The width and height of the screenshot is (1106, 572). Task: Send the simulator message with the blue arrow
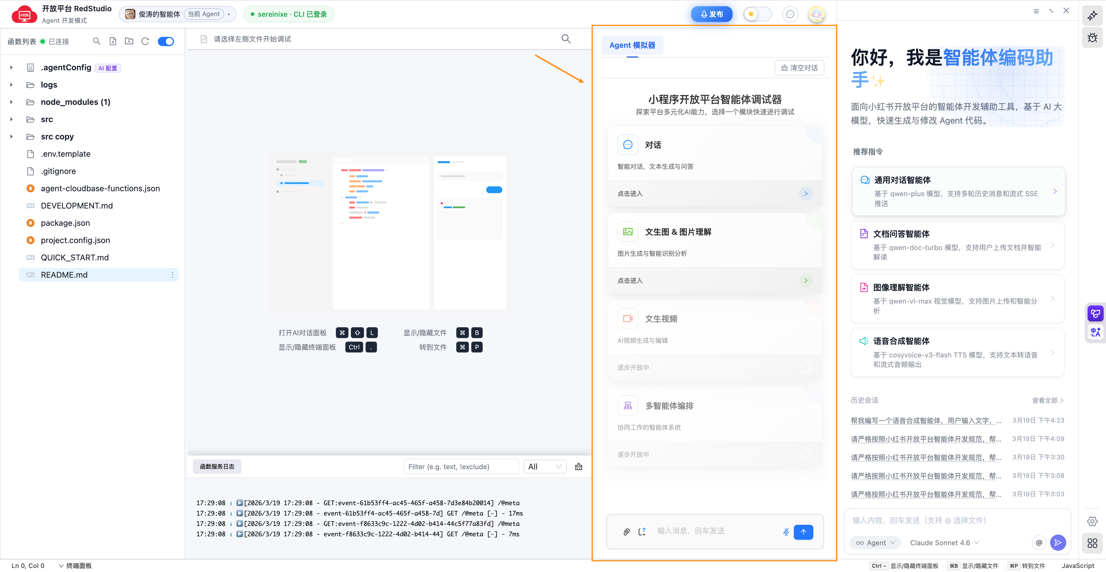pyautogui.click(x=803, y=532)
